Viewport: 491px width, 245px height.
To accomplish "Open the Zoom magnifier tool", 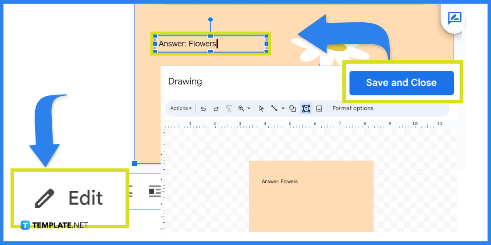I will (241, 108).
